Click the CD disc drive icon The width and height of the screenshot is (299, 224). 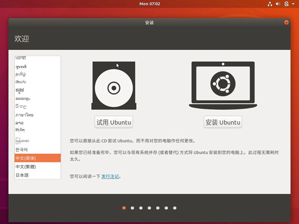[x=114, y=86]
